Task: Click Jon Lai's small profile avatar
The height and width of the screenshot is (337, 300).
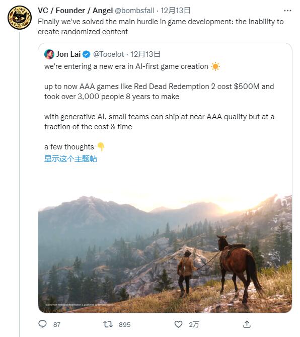Action: [49, 54]
